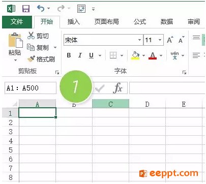Open the underline style dropdown arrow

(100, 55)
